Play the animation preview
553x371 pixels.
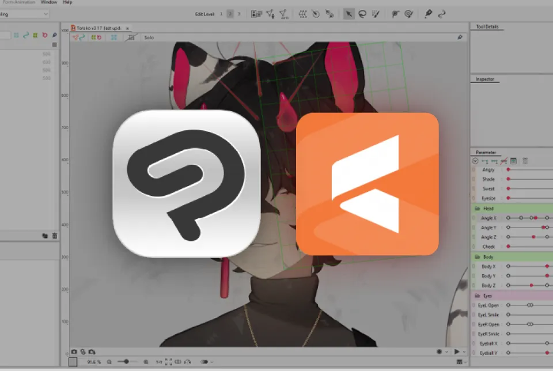click(457, 351)
